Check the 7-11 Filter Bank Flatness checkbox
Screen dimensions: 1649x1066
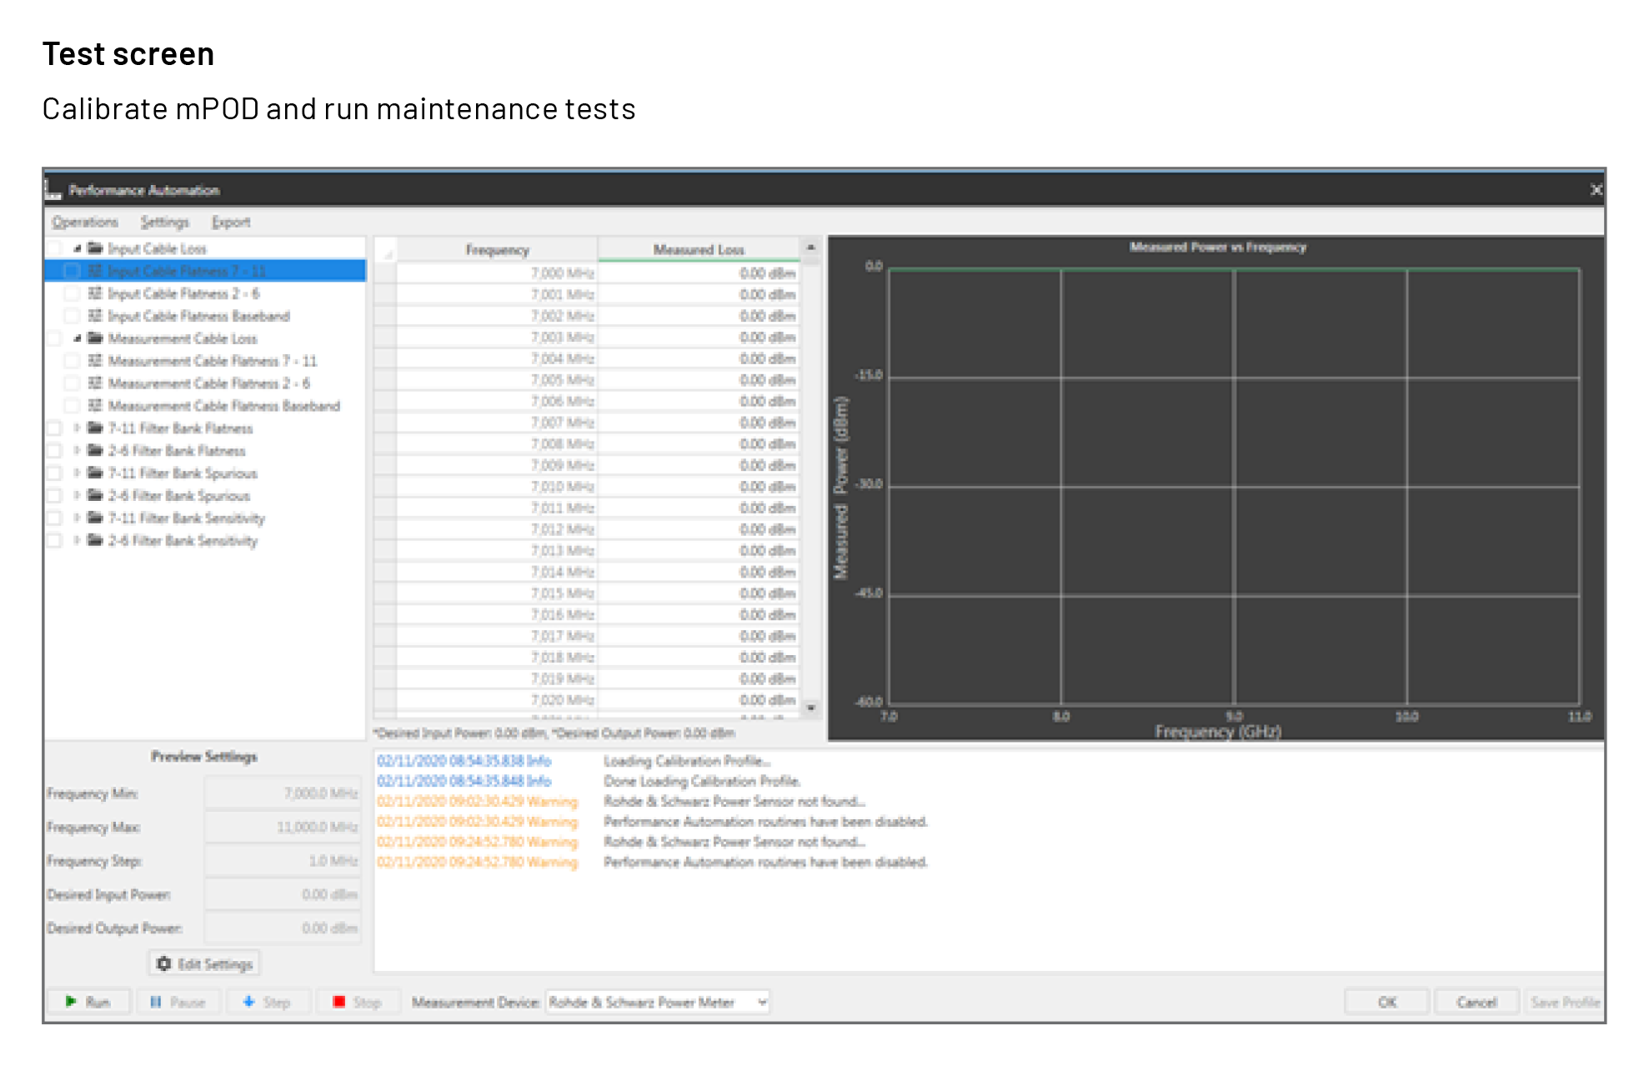point(54,428)
